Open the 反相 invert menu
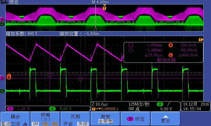Viewport: 211px width, 126px height. pos(75,117)
